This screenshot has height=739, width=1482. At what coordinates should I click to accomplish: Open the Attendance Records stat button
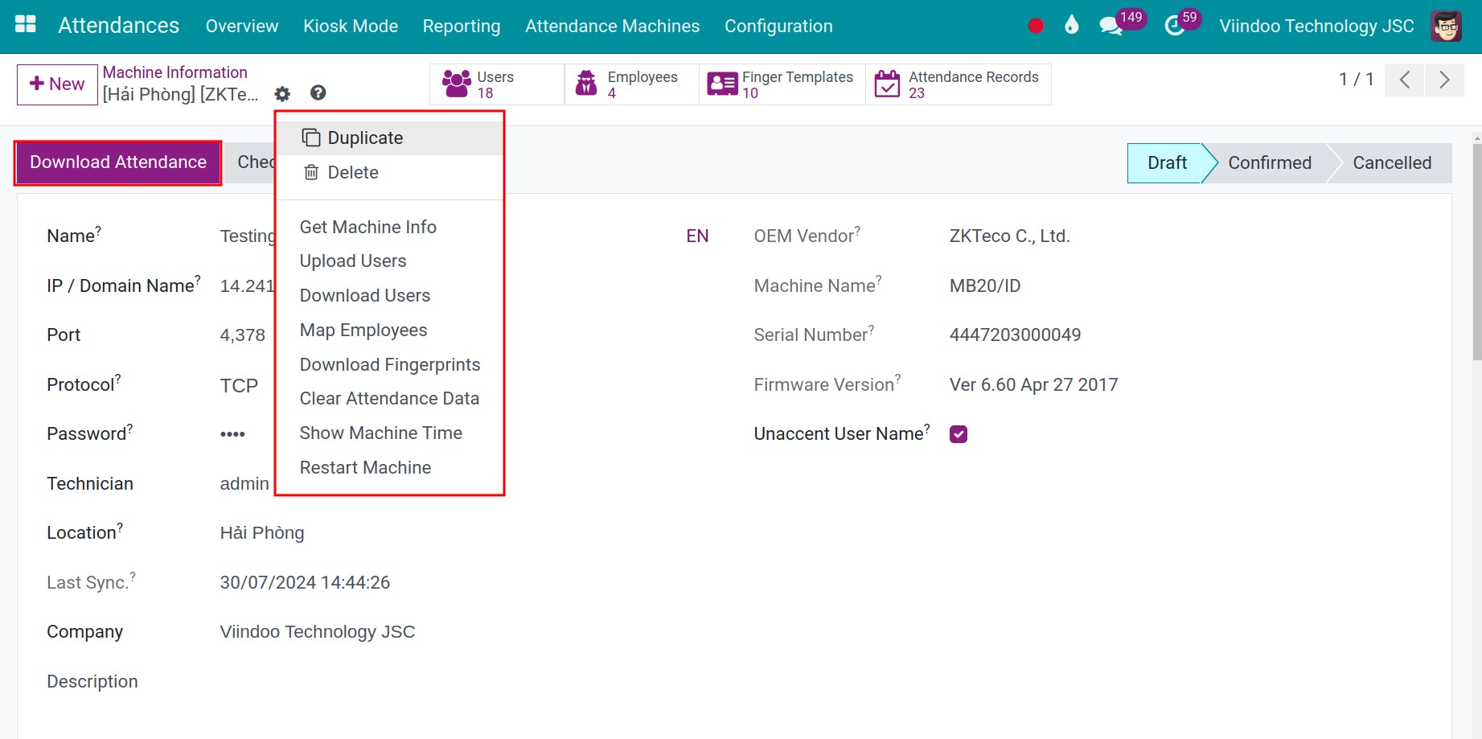[x=959, y=84]
